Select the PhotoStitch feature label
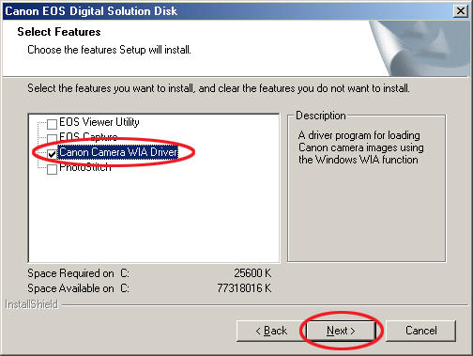The image size is (473, 356). (x=85, y=167)
